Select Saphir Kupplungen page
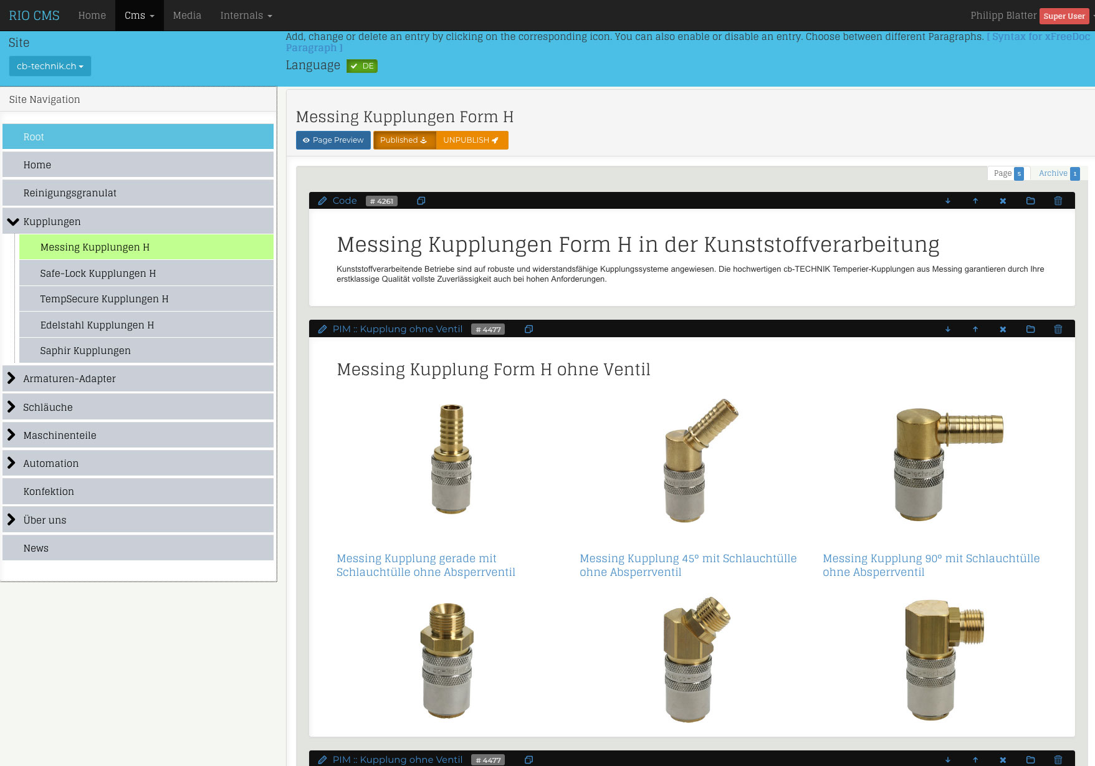This screenshot has height=766, width=1095. point(146,350)
